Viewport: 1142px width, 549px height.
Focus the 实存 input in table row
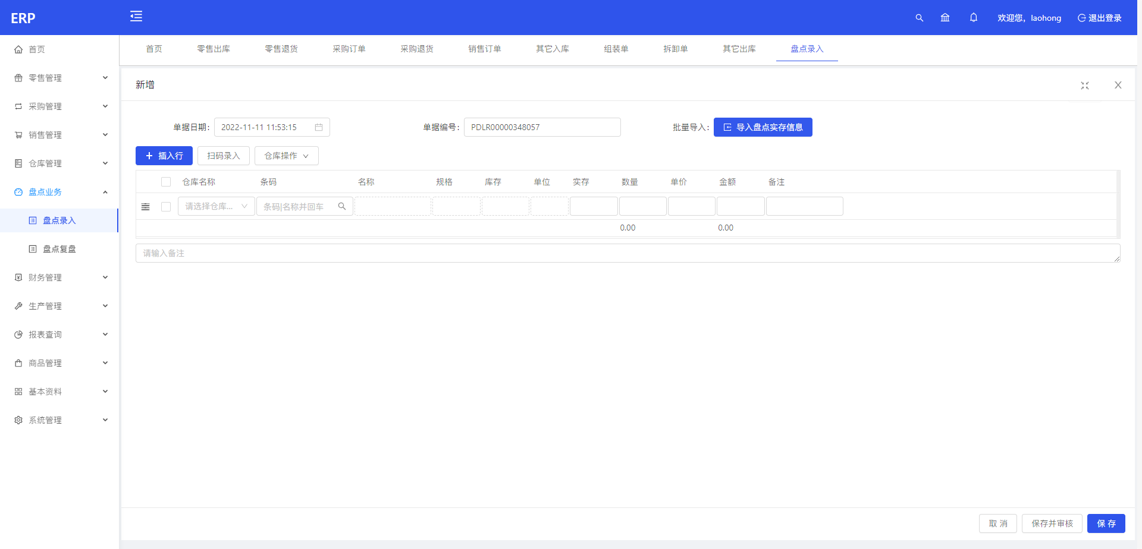[x=594, y=206]
